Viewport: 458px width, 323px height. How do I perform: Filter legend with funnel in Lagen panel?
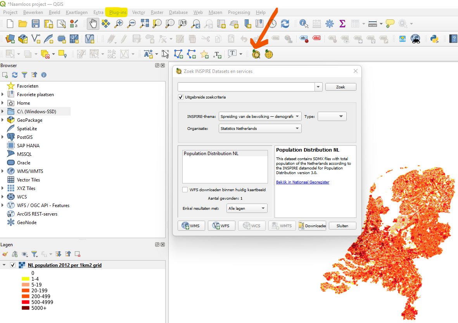(35, 254)
